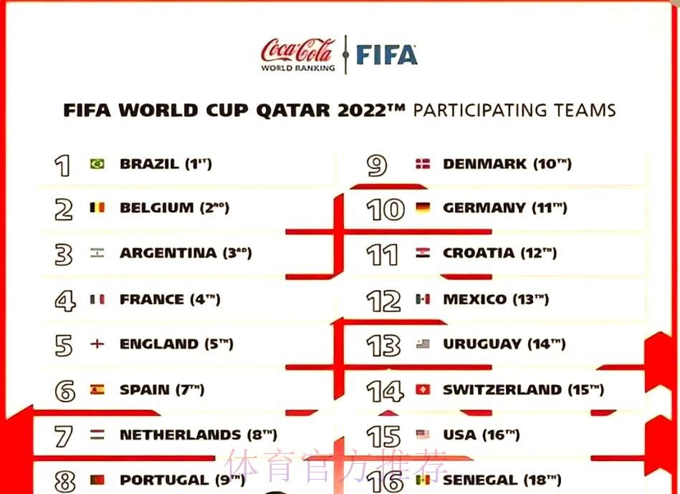
Task: Open the CROATIA (12th) row
Action: pyautogui.click(x=499, y=253)
